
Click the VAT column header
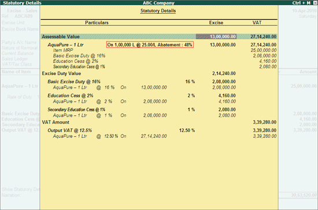(257, 22)
